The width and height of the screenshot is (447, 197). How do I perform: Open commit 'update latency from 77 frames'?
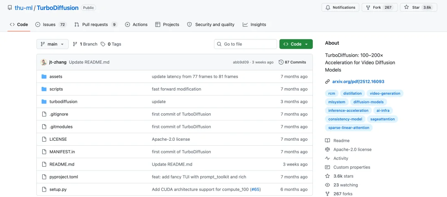(195, 77)
